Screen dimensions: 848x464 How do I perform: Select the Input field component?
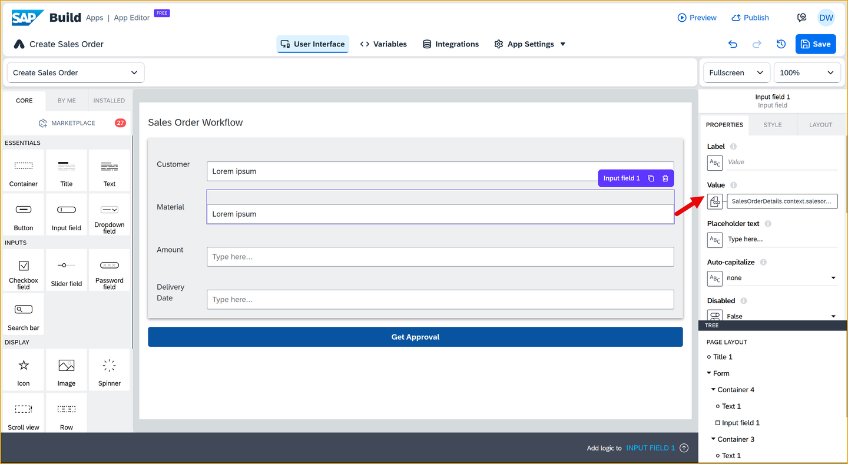coord(67,214)
